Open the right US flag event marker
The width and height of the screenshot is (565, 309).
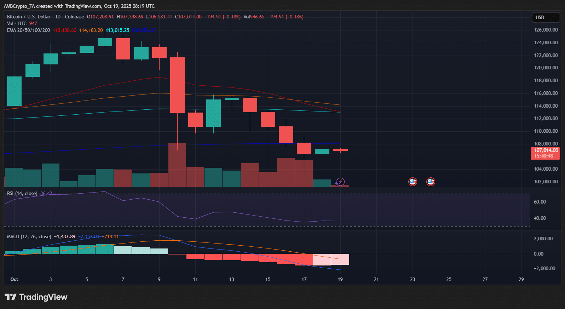[431, 182]
